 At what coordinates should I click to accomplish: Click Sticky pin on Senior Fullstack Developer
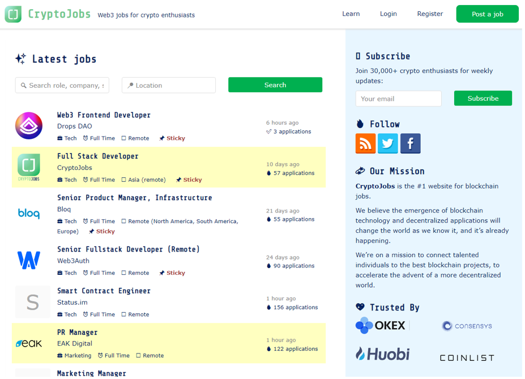pyautogui.click(x=172, y=273)
